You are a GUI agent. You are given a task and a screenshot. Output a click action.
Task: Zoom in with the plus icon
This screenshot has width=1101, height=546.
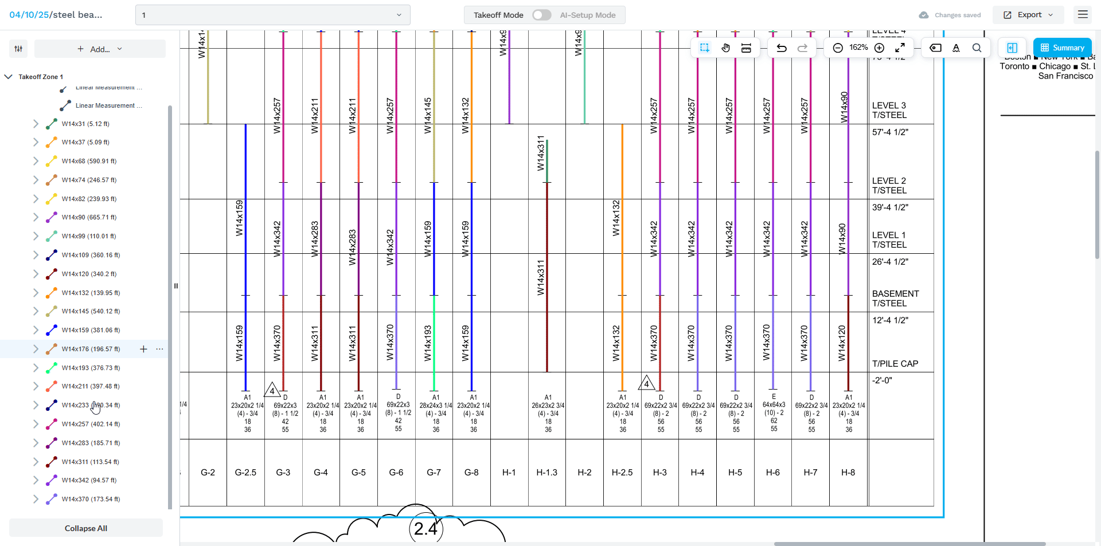coord(879,48)
